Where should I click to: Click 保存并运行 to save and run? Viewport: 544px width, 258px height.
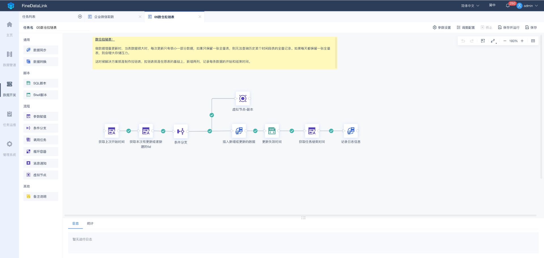point(509,27)
